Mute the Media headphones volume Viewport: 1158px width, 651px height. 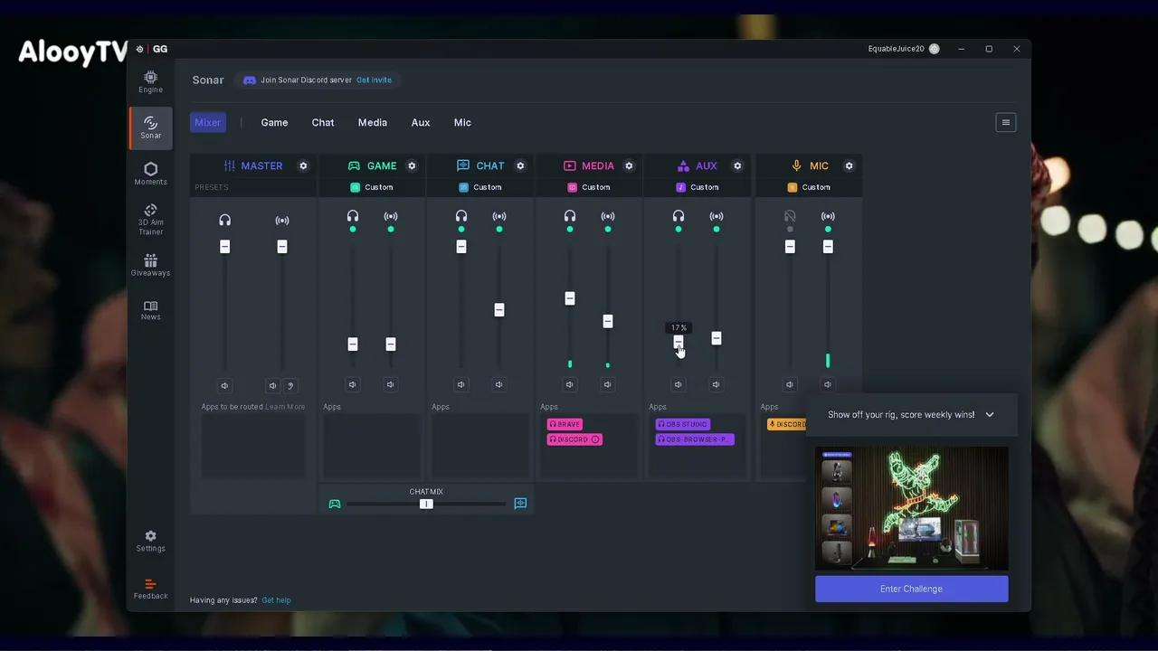click(x=570, y=384)
